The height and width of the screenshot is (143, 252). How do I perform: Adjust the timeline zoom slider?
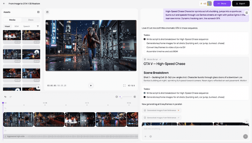[x=126, y=97]
